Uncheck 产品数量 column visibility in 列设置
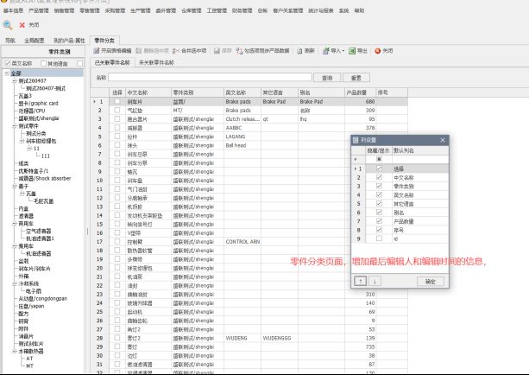Viewport: 529px width, 375px height. click(x=379, y=221)
